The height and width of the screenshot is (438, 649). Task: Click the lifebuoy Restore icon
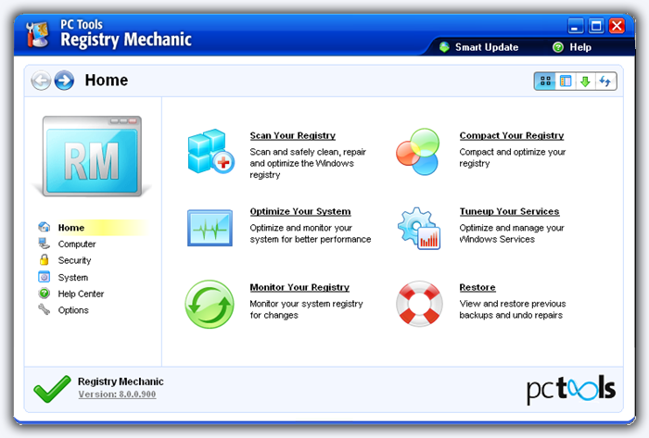419,304
